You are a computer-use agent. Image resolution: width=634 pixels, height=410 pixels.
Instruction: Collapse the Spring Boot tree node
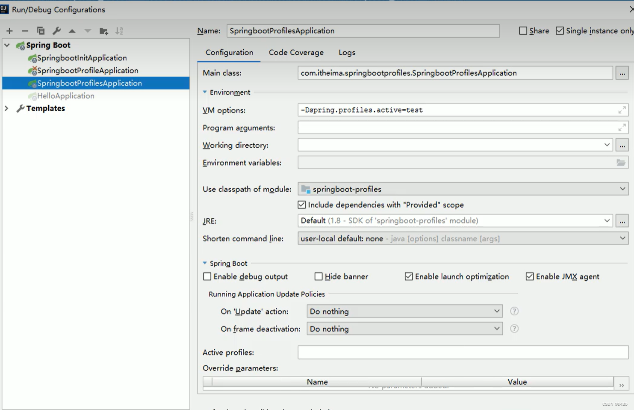coord(7,45)
